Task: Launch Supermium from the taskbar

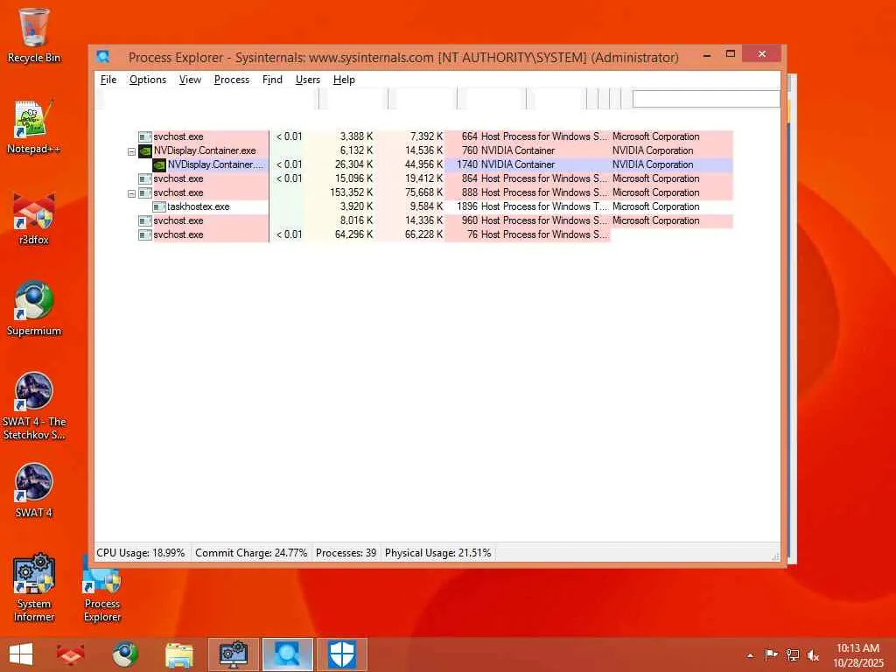Action: click(124, 654)
